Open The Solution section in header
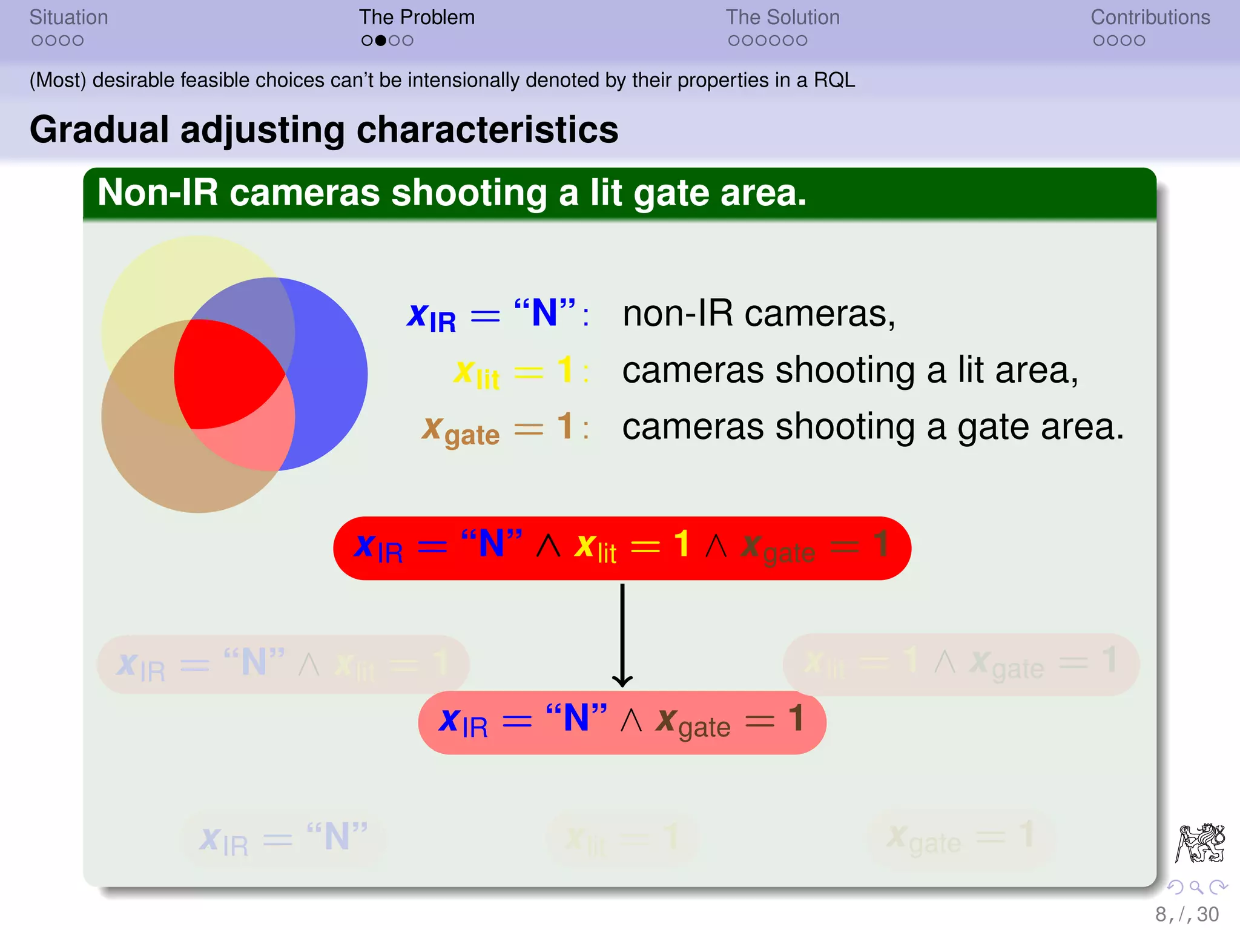 [782, 17]
